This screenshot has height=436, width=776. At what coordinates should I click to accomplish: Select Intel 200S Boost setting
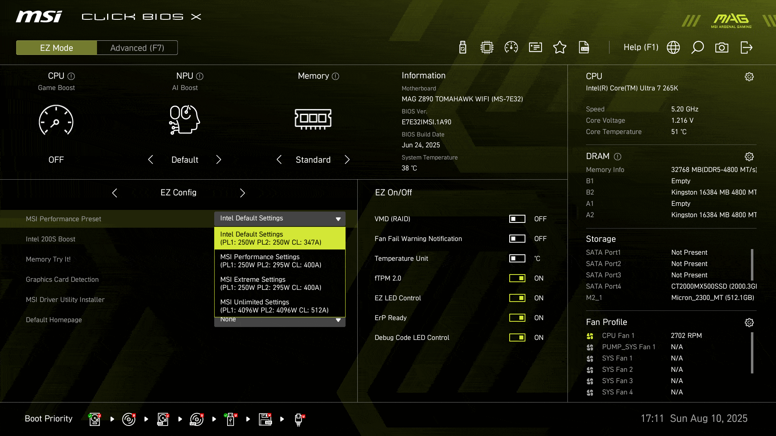coord(51,239)
